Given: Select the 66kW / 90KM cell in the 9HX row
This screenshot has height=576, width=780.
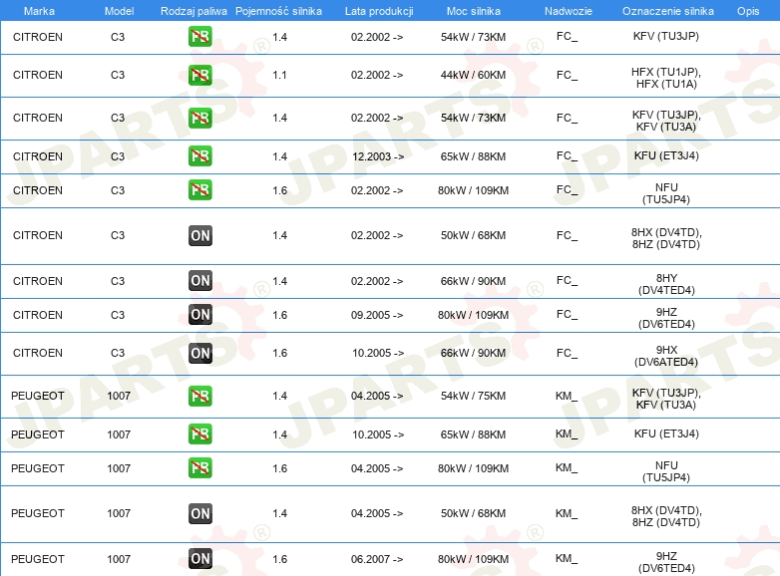Looking at the screenshot, I should [473, 353].
